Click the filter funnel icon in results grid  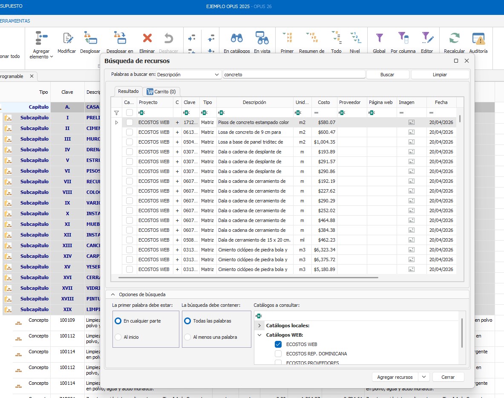point(116,113)
